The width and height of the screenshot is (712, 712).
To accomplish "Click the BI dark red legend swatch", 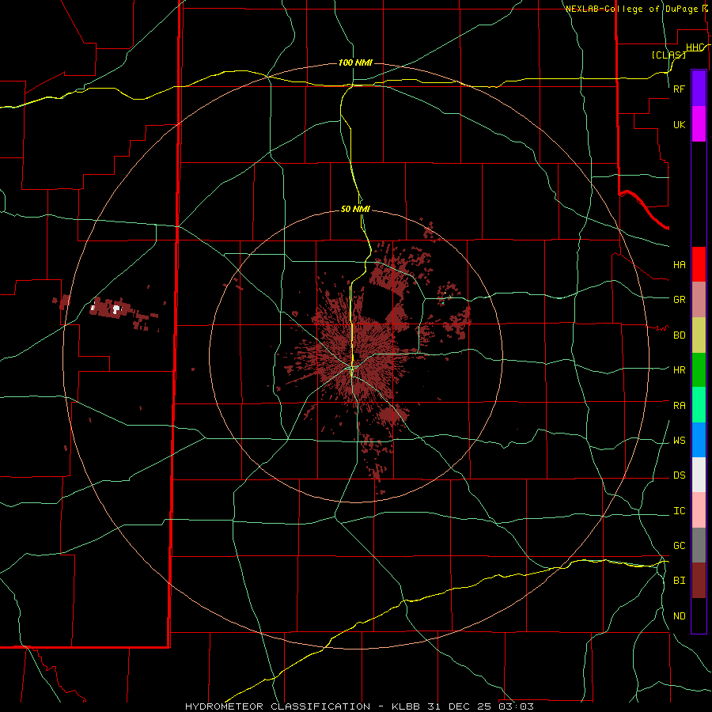I will click(699, 581).
